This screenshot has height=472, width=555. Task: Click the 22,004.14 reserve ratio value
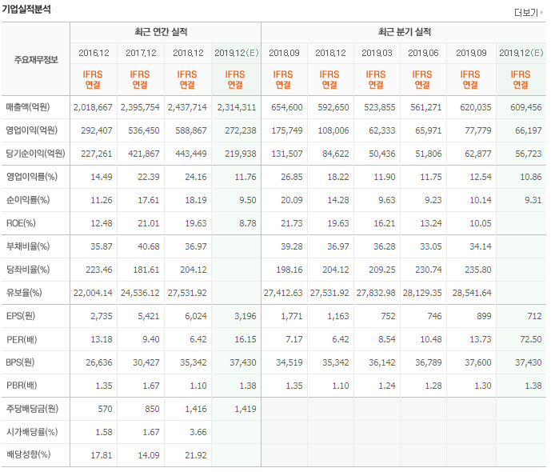pos(93,293)
